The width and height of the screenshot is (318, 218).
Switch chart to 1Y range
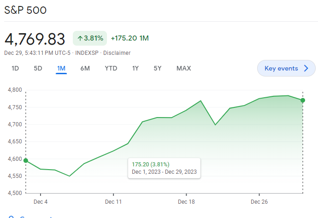pos(135,68)
